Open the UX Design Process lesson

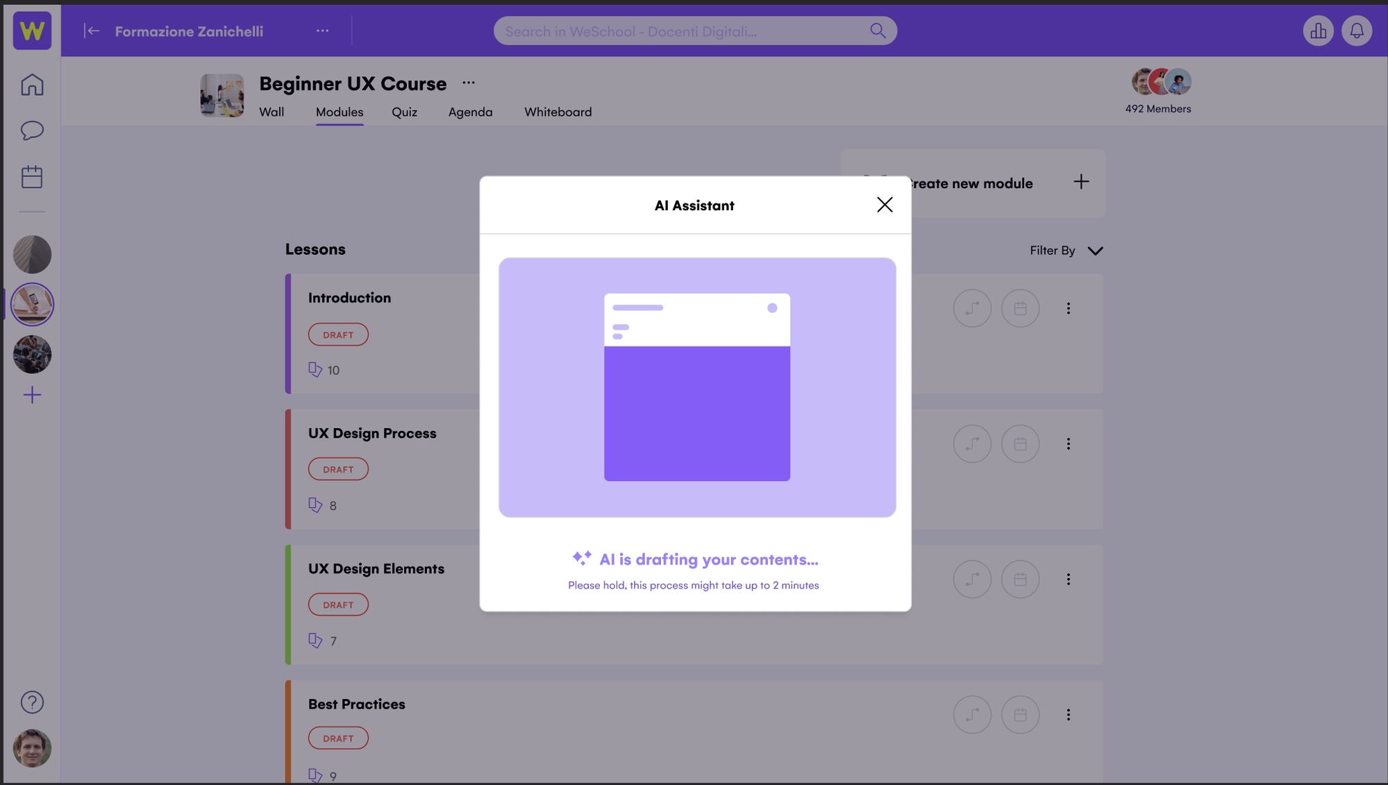(x=372, y=433)
